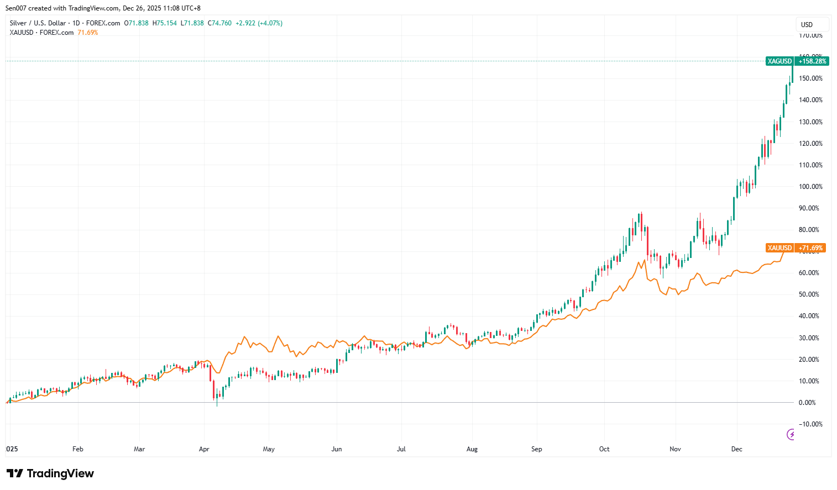837x490 pixels.
Task: Click the 1D interval in the legend
Action: point(76,23)
